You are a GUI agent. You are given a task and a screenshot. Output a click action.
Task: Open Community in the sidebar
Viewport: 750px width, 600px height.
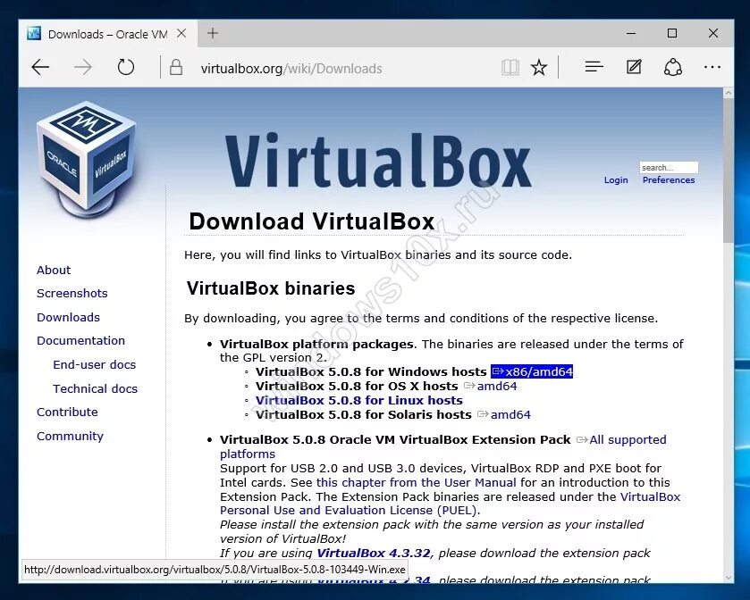(71, 436)
